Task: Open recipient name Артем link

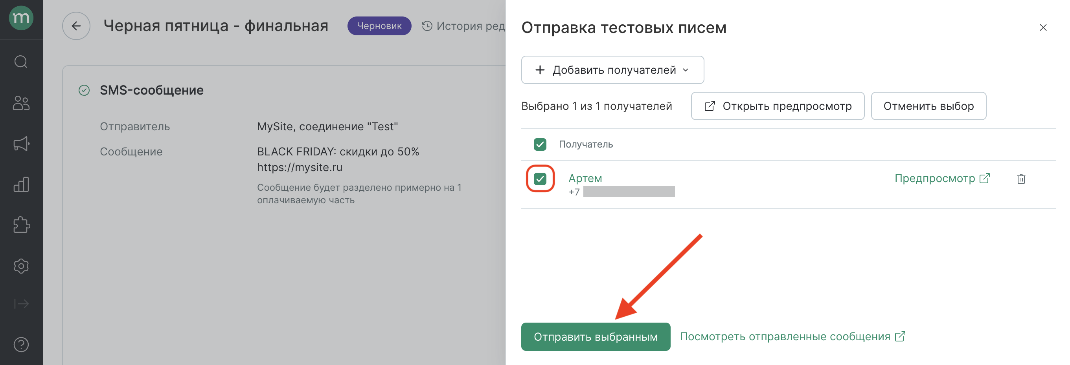Action: coord(585,178)
